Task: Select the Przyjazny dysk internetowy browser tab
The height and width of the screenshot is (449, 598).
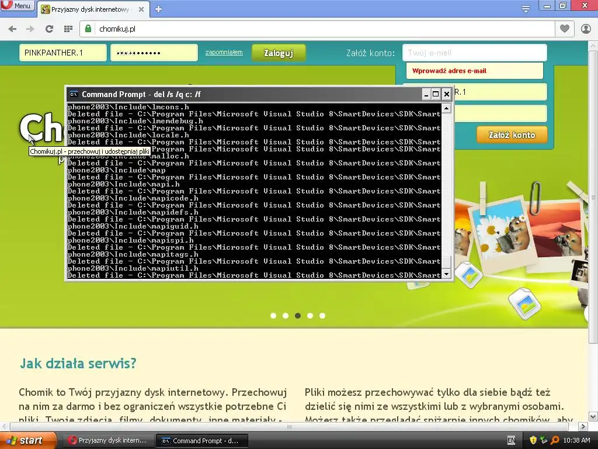Action: click(89, 9)
